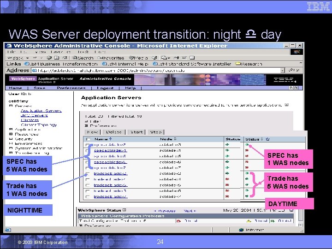Click the Discuss toolbar icon
332x249 pixels.
(x=192, y=58)
